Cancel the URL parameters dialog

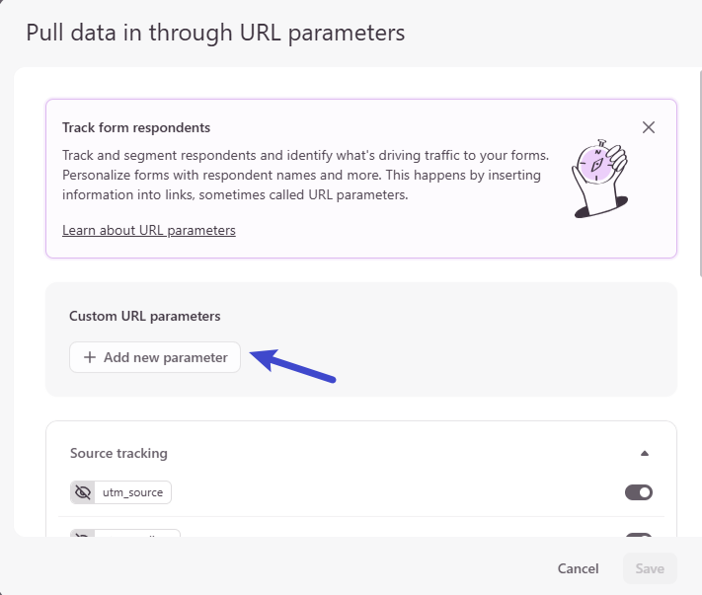pos(578,568)
